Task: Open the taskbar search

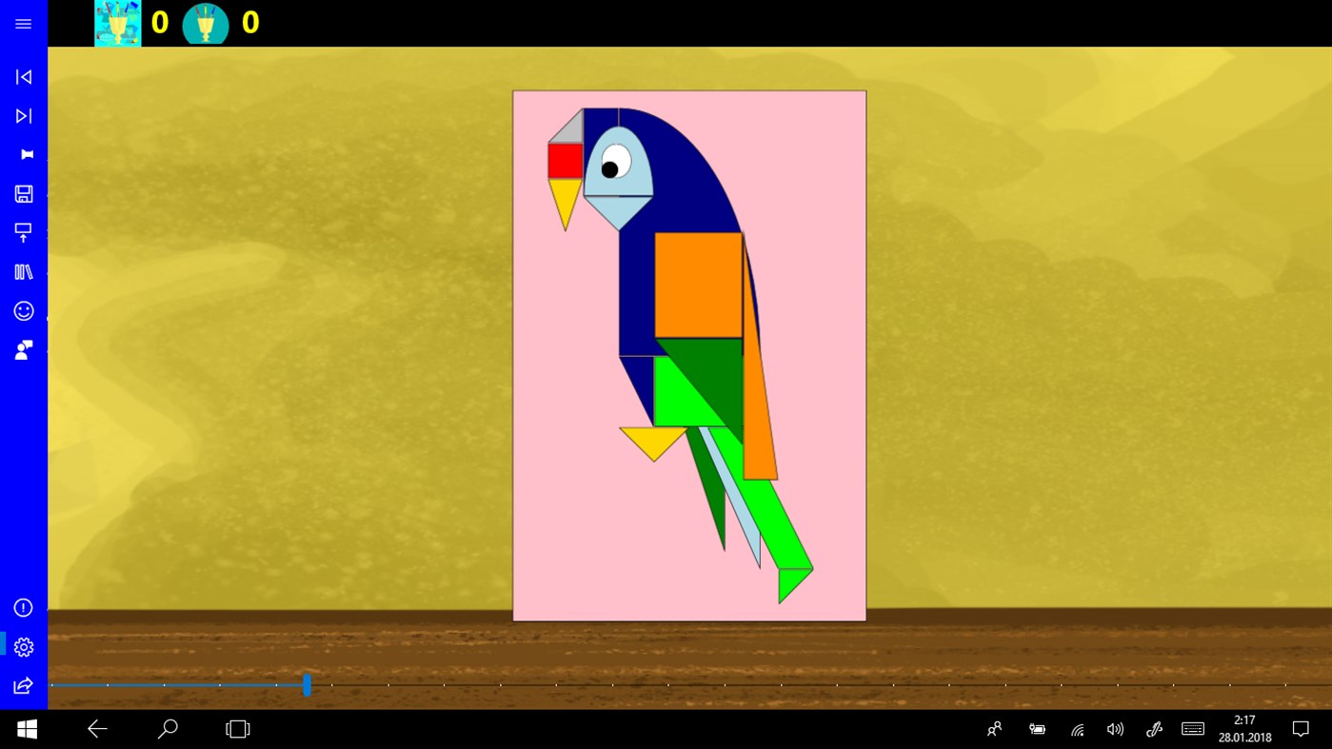Action: point(167,728)
